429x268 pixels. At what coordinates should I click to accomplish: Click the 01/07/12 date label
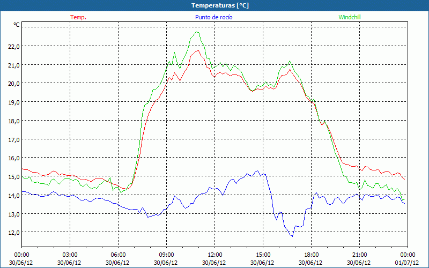coord(407,263)
